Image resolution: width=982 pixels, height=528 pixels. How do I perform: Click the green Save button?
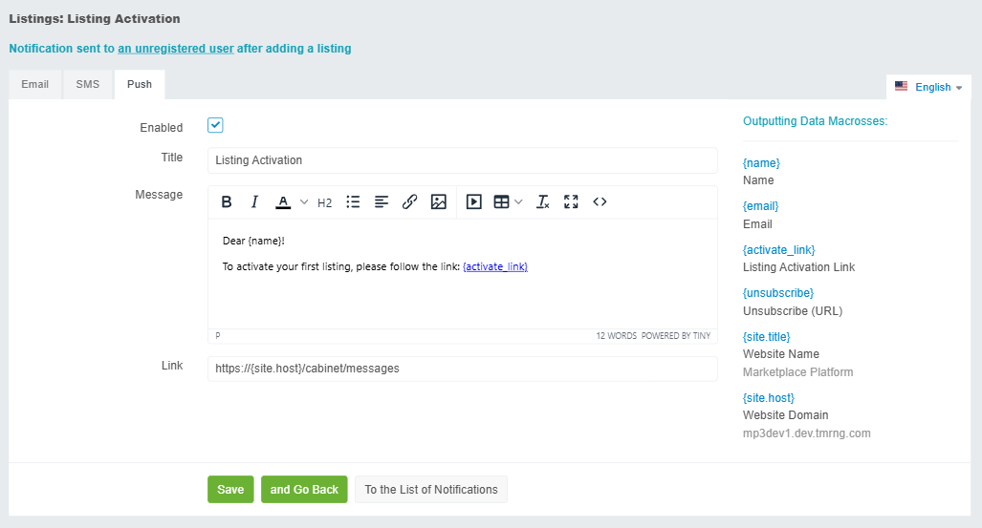point(230,489)
